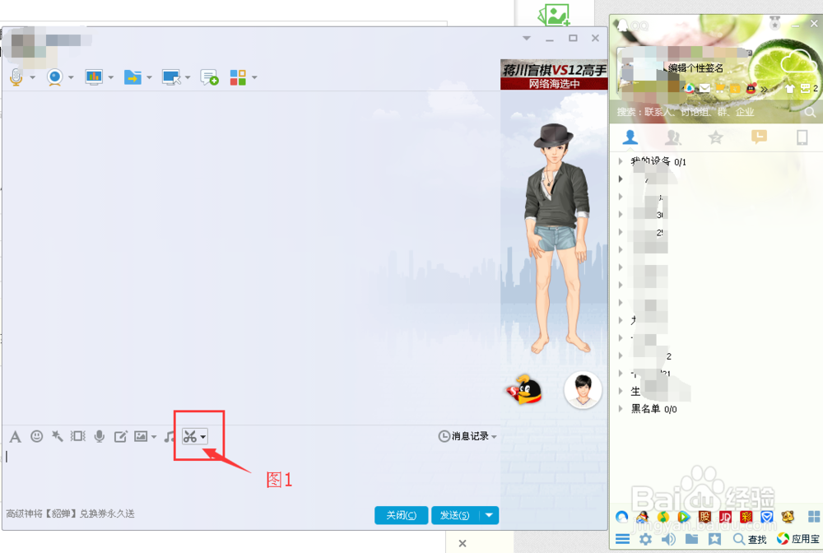Open the remote presentation screen icon
This screenshot has height=553, width=823.
94,77
